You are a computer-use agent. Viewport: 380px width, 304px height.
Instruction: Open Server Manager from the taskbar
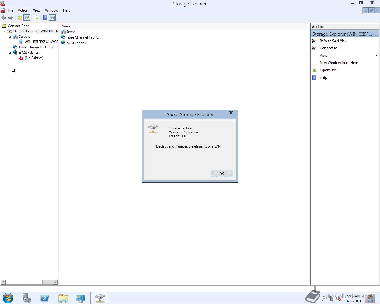pyautogui.click(x=27, y=298)
